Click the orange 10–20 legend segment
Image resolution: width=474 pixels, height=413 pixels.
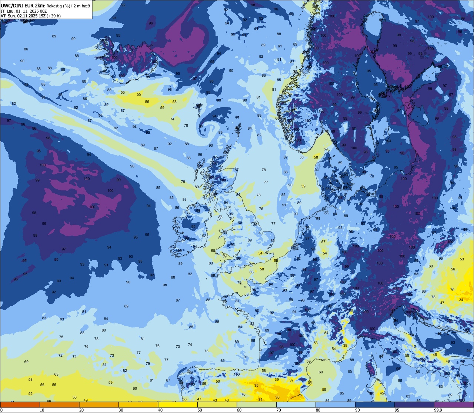click(59, 405)
